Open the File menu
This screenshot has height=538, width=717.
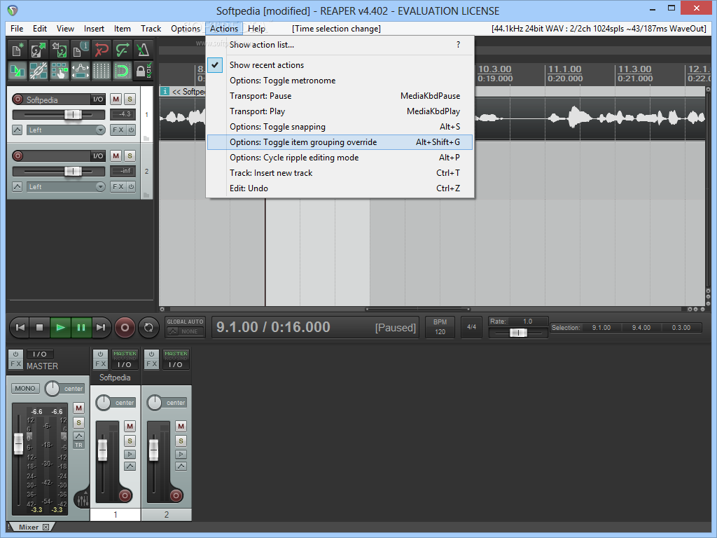point(17,28)
